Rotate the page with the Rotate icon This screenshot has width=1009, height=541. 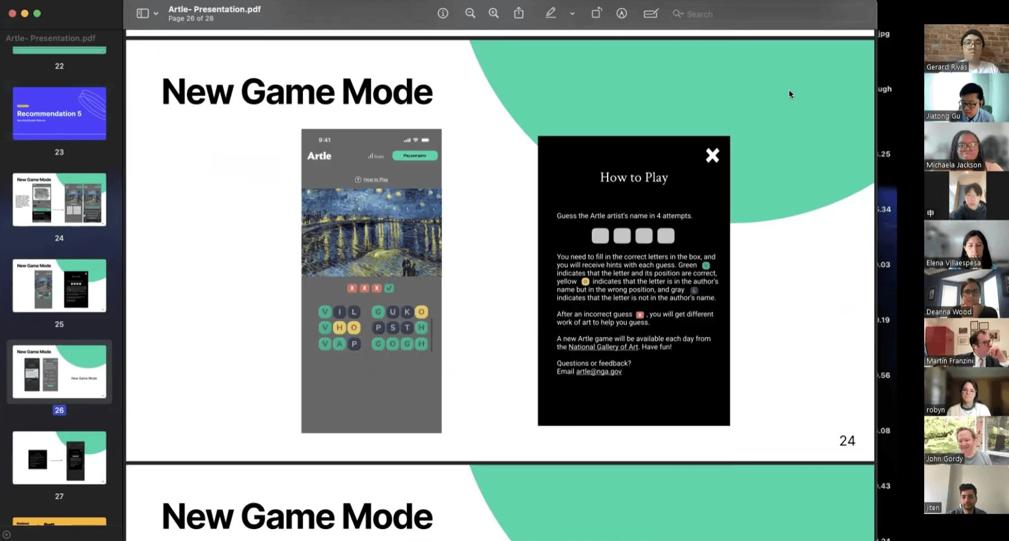(x=596, y=13)
